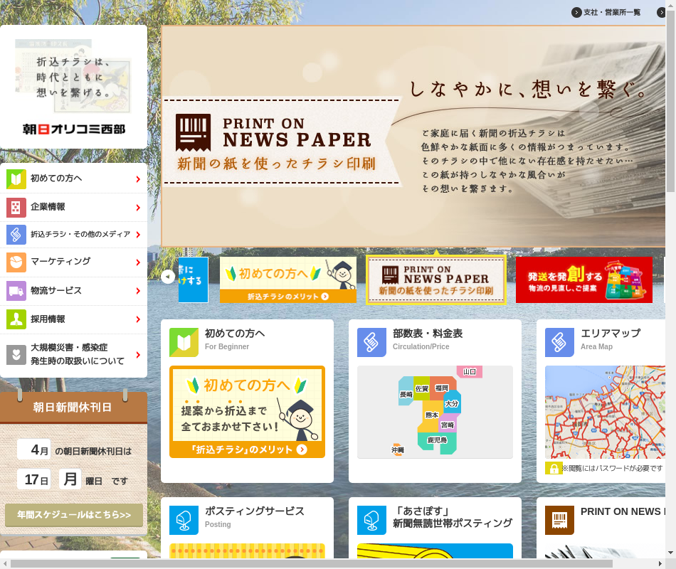Click the mailbox icon on ポスティングサービス card
This screenshot has width=676, height=569.
click(x=184, y=521)
